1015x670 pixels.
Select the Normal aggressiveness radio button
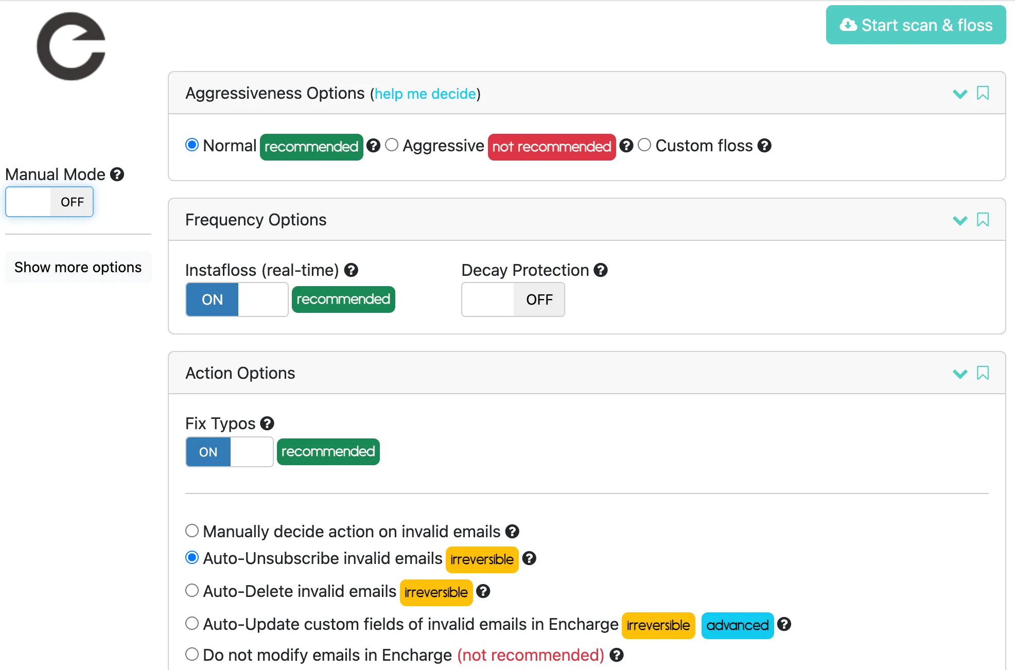point(192,145)
